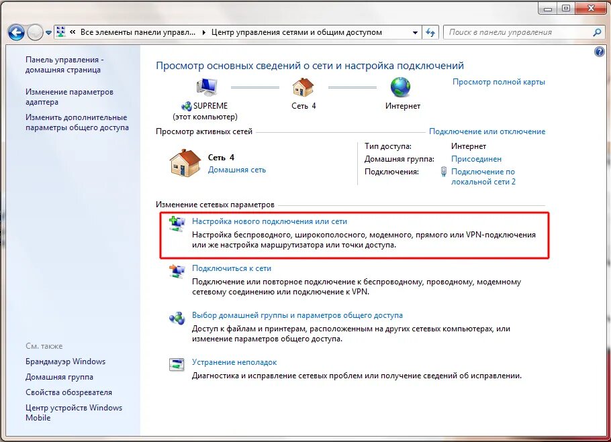Expand breadcrumb arrow after 'Все элементы панели управл...'
Screen dimensions: 611x442
tap(204, 32)
